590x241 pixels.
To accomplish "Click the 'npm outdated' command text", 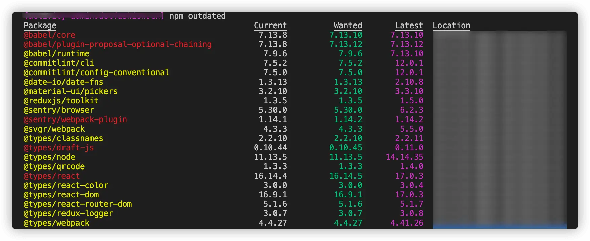I will tap(198, 16).
